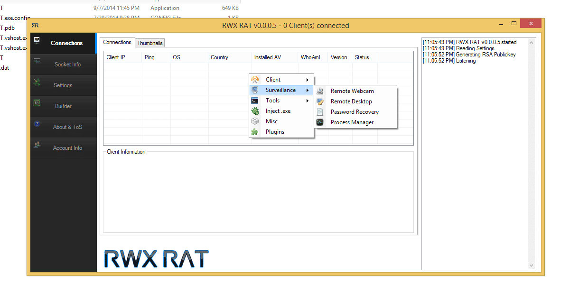The height and width of the screenshot is (303, 579).
Task: Click the Inject .exe syringe icon
Action: (255, 110)
